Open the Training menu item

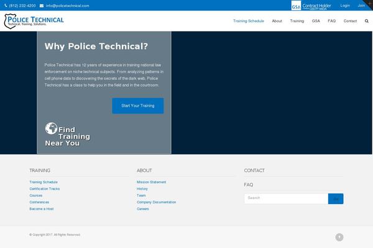pos(297,21)
